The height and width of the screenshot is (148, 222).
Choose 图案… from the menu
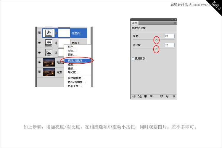point(77,55)
